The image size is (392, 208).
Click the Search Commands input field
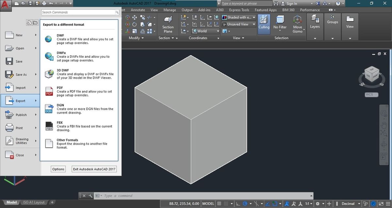(78, 12)
